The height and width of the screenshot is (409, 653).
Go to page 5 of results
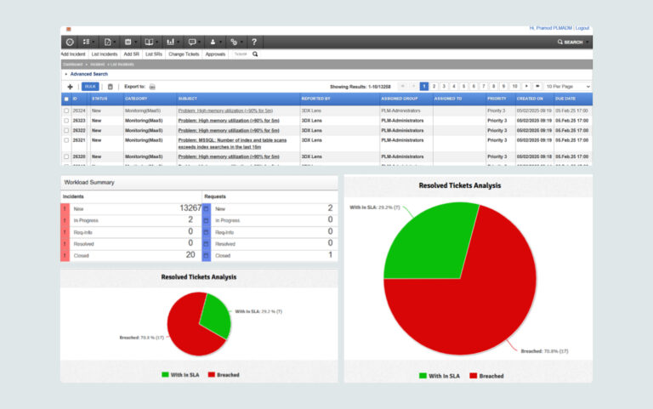tap(464, 87)
